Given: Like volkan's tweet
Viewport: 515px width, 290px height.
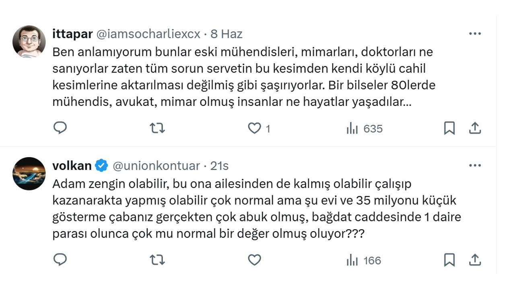Looking at the screenshot, I should click(255, 260).
